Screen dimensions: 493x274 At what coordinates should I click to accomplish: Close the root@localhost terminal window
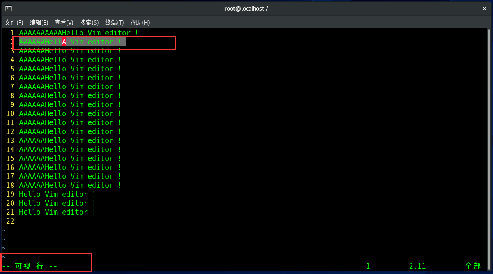(x=484, y=8)
